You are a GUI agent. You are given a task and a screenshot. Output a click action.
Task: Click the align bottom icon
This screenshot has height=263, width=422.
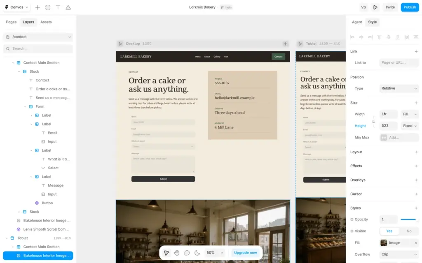pos(398,37)
